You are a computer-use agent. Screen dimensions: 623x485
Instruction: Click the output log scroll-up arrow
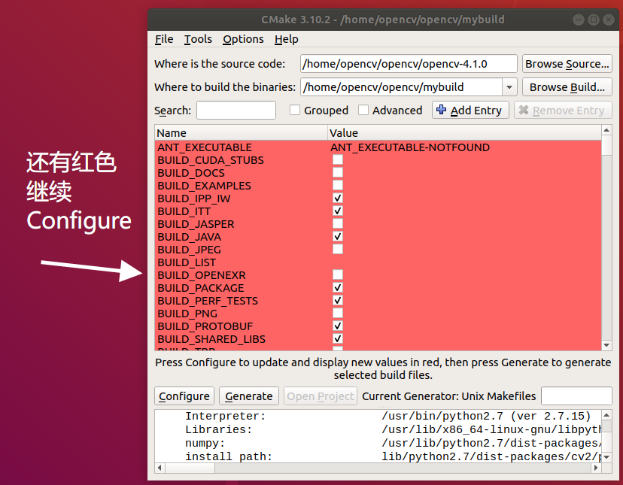(606, 415)
